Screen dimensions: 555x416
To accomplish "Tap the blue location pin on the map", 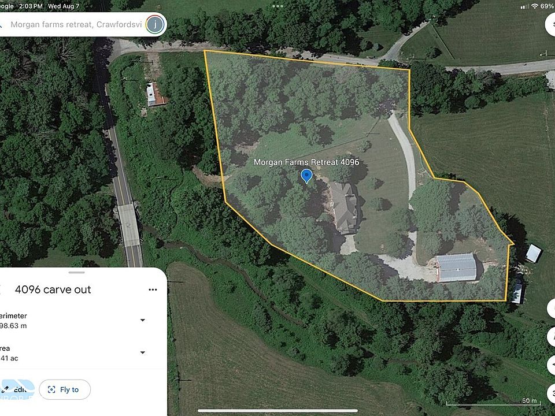I will 306,176.
